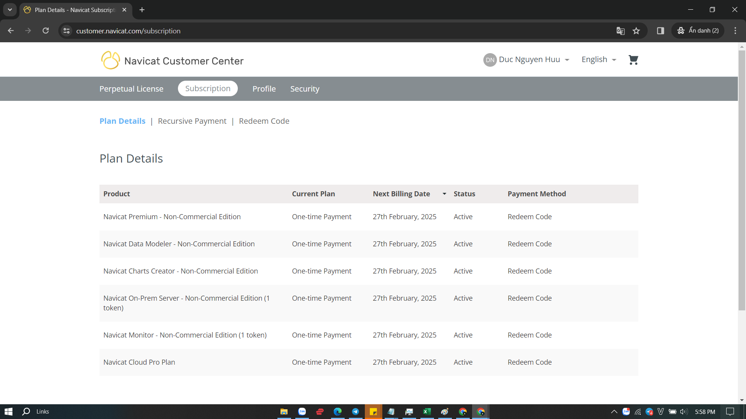The height and width of the screenshot is (419, 746).
Task: Click the Product column header
Action: (117, 194)
